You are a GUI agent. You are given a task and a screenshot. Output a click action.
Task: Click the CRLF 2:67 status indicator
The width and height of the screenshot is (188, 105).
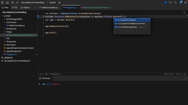coord(169,74)
